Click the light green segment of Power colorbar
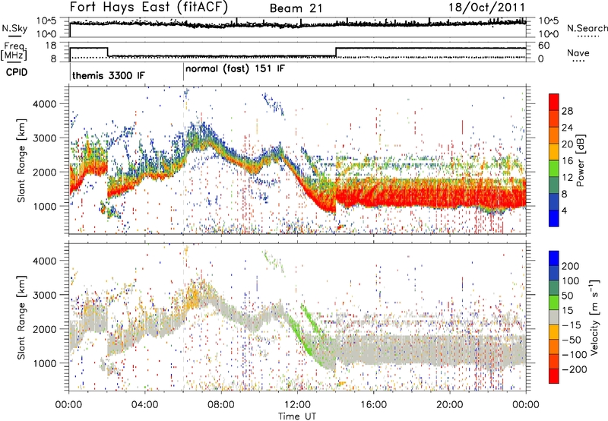The image size is (608, 421). click(554, 169)
